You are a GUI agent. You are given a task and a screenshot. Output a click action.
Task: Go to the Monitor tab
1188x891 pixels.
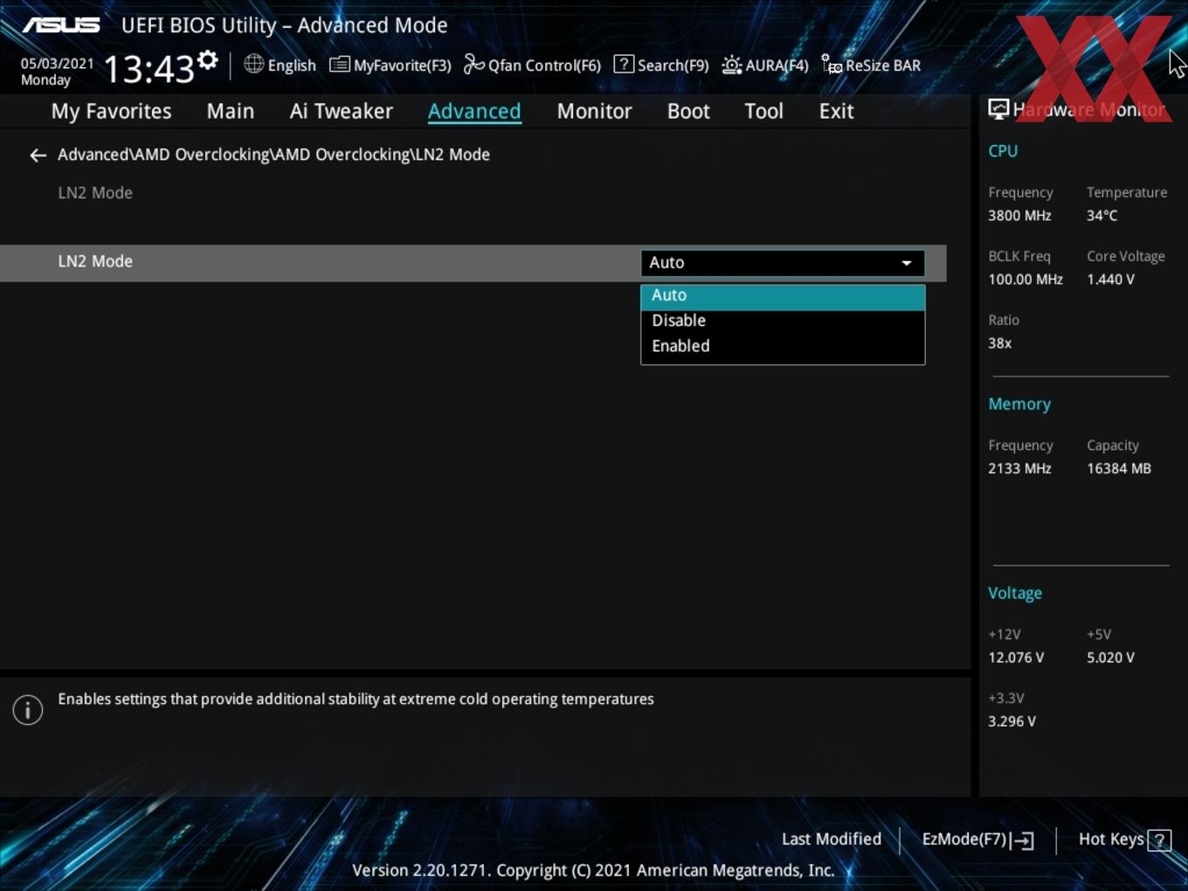tap(594, 111)
